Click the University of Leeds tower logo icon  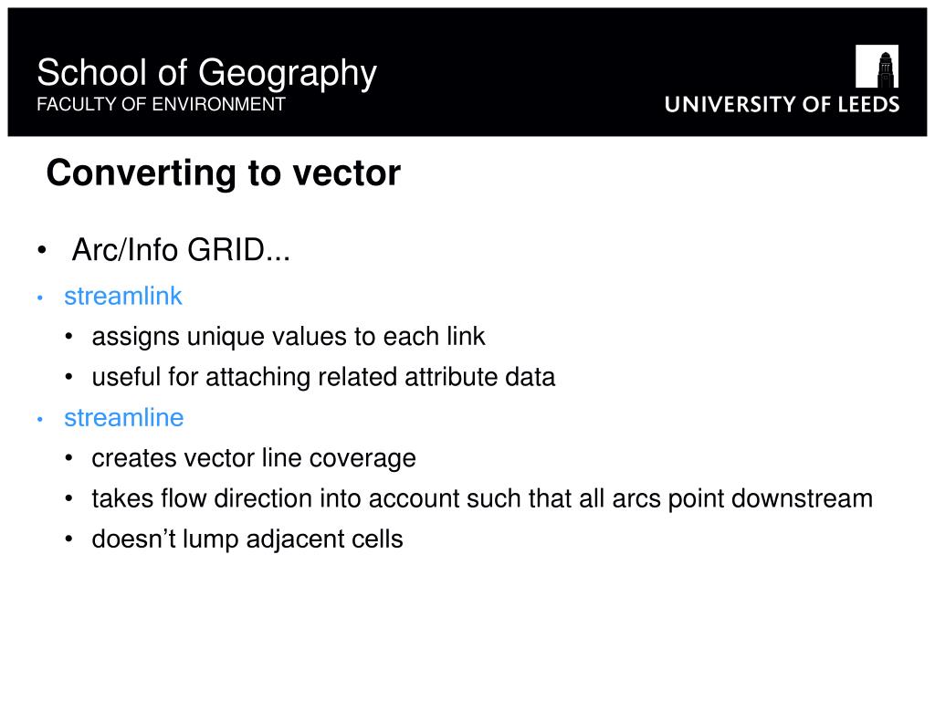coord(877,66)
